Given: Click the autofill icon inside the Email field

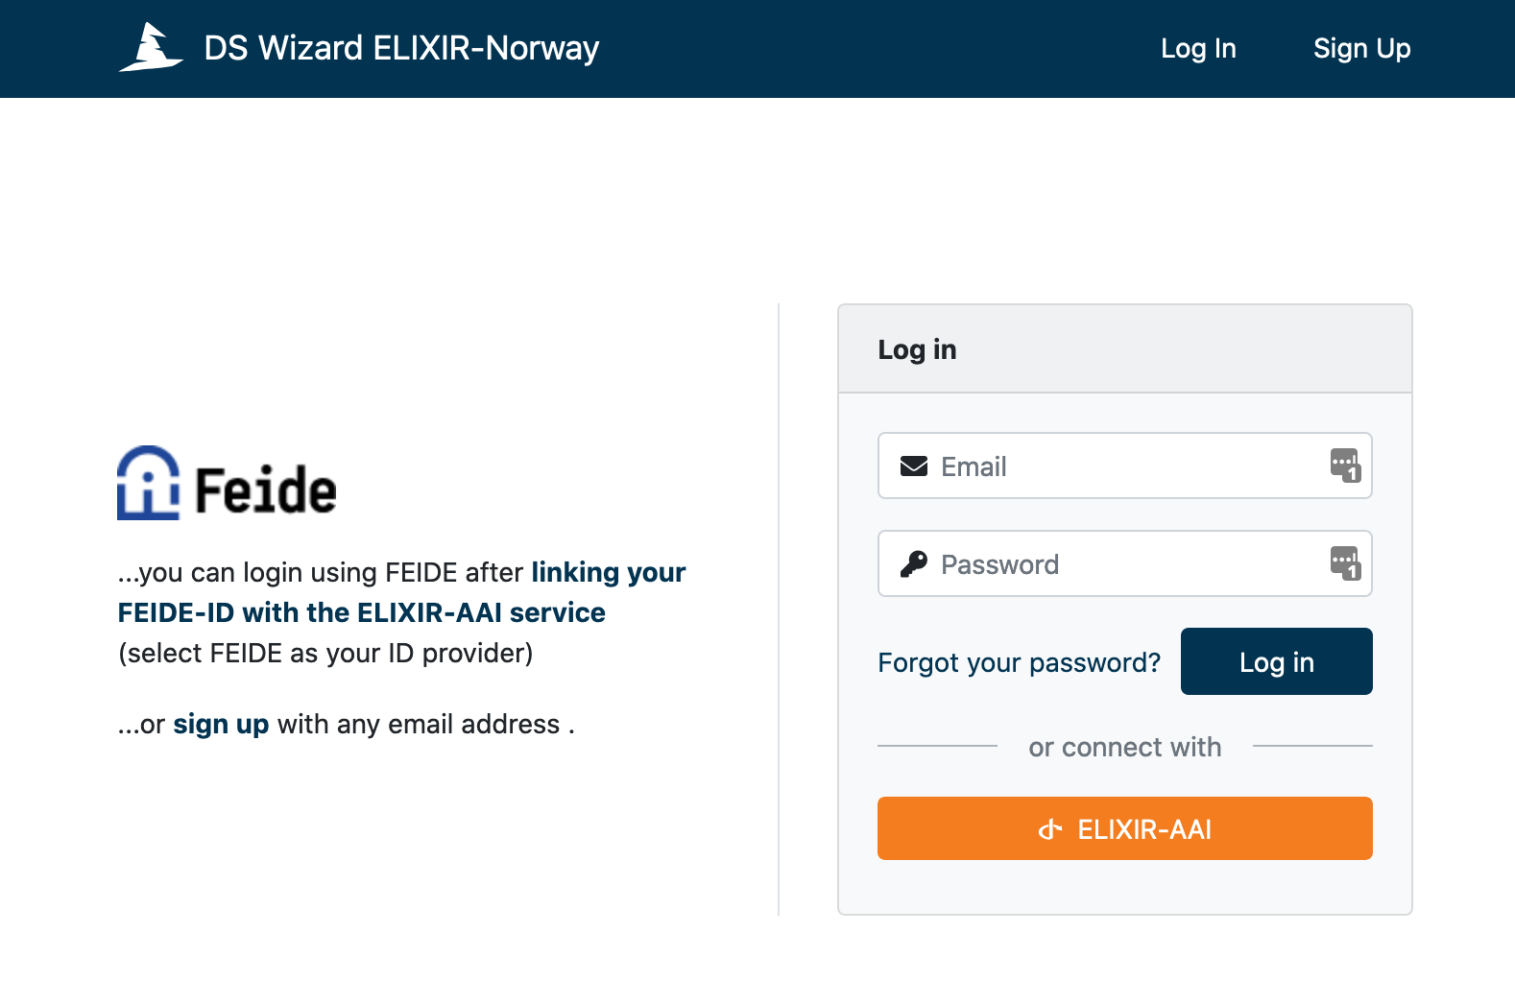Looking at the screenshot, I should coord(1344,466).
